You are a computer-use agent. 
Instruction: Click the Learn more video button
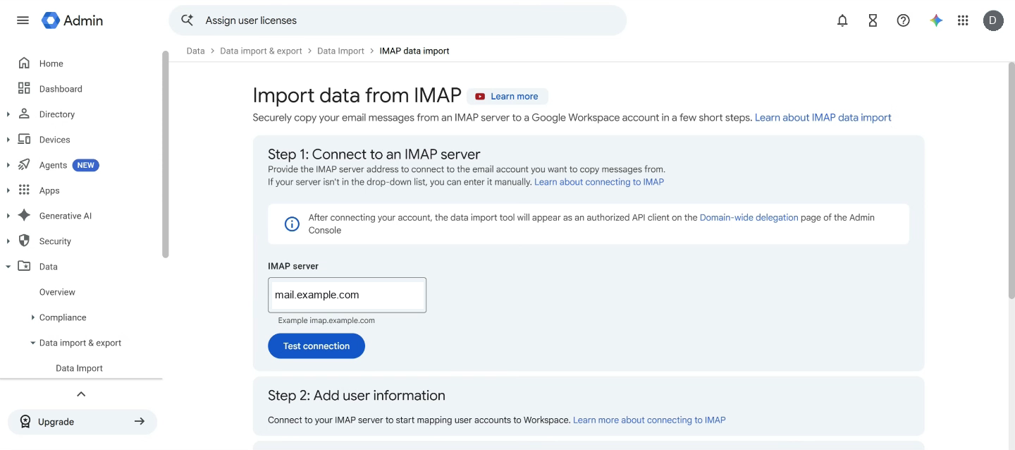coord(508,97)
